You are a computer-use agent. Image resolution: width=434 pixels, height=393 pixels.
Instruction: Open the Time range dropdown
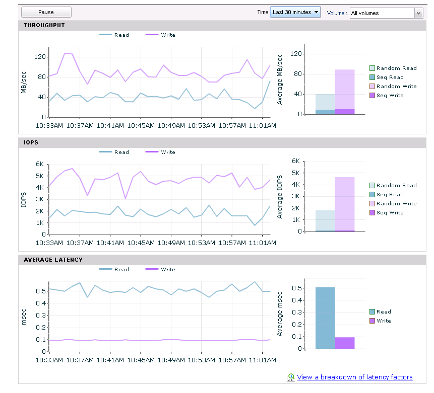[295, 12]
